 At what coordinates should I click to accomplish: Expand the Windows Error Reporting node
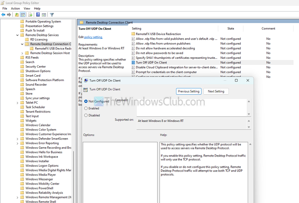pos(18,143)
